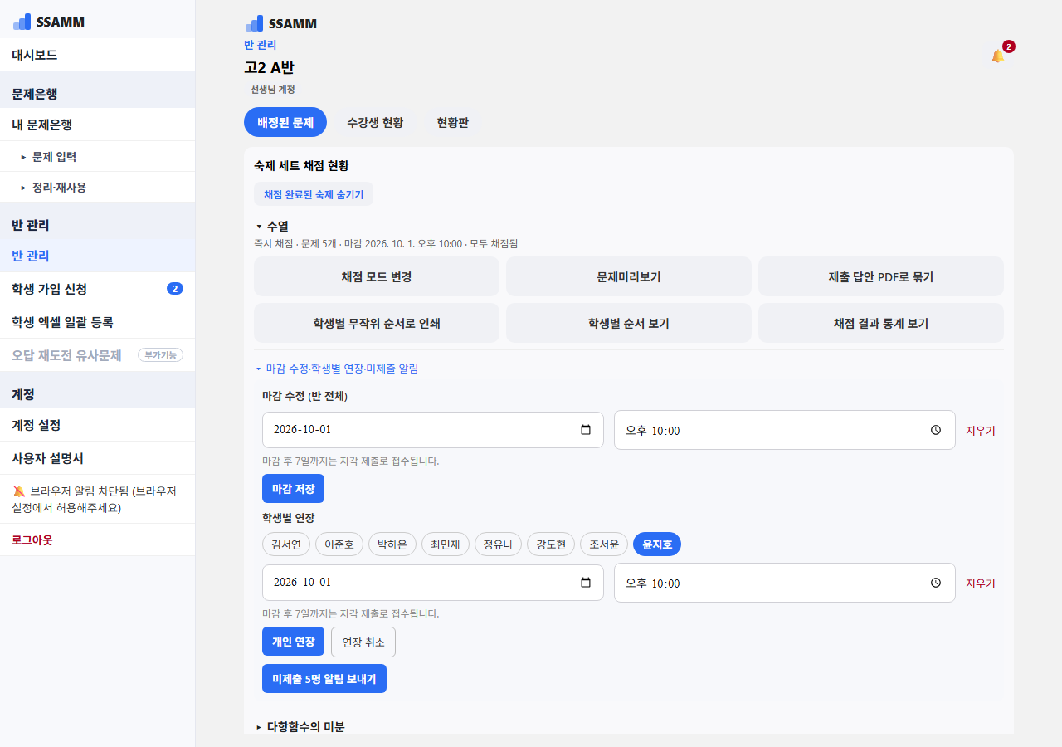Click the muted bell browser notification notice

pos(97,499)
